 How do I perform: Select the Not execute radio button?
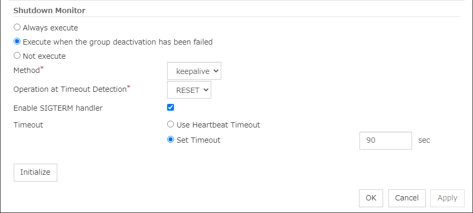point(17,56)
